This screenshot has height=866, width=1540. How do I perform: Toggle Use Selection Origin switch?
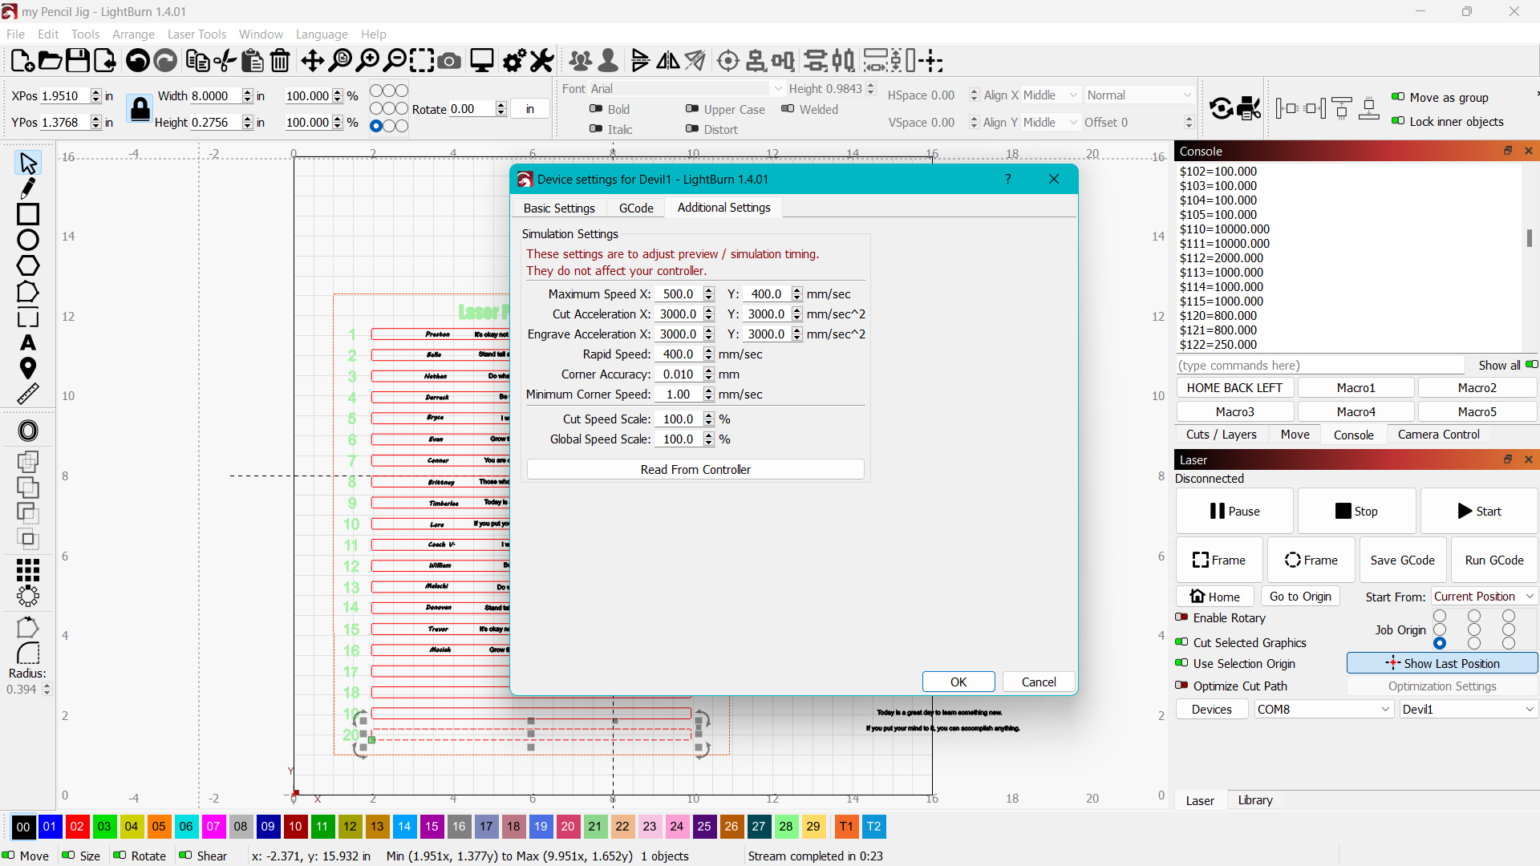click(1181, 663)
